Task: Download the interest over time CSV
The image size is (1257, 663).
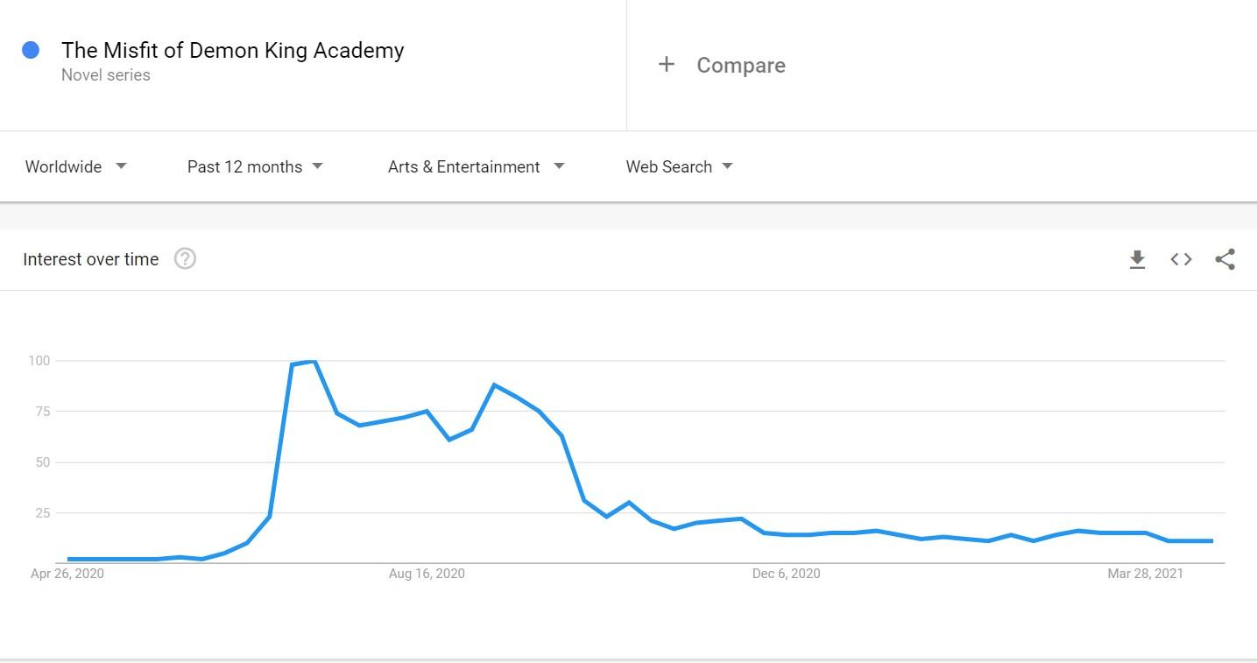Action: [x=1137, y=259]
